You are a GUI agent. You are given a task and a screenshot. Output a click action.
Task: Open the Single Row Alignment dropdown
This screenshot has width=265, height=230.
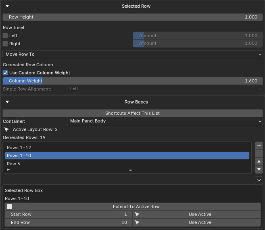(x=165, y=89)
